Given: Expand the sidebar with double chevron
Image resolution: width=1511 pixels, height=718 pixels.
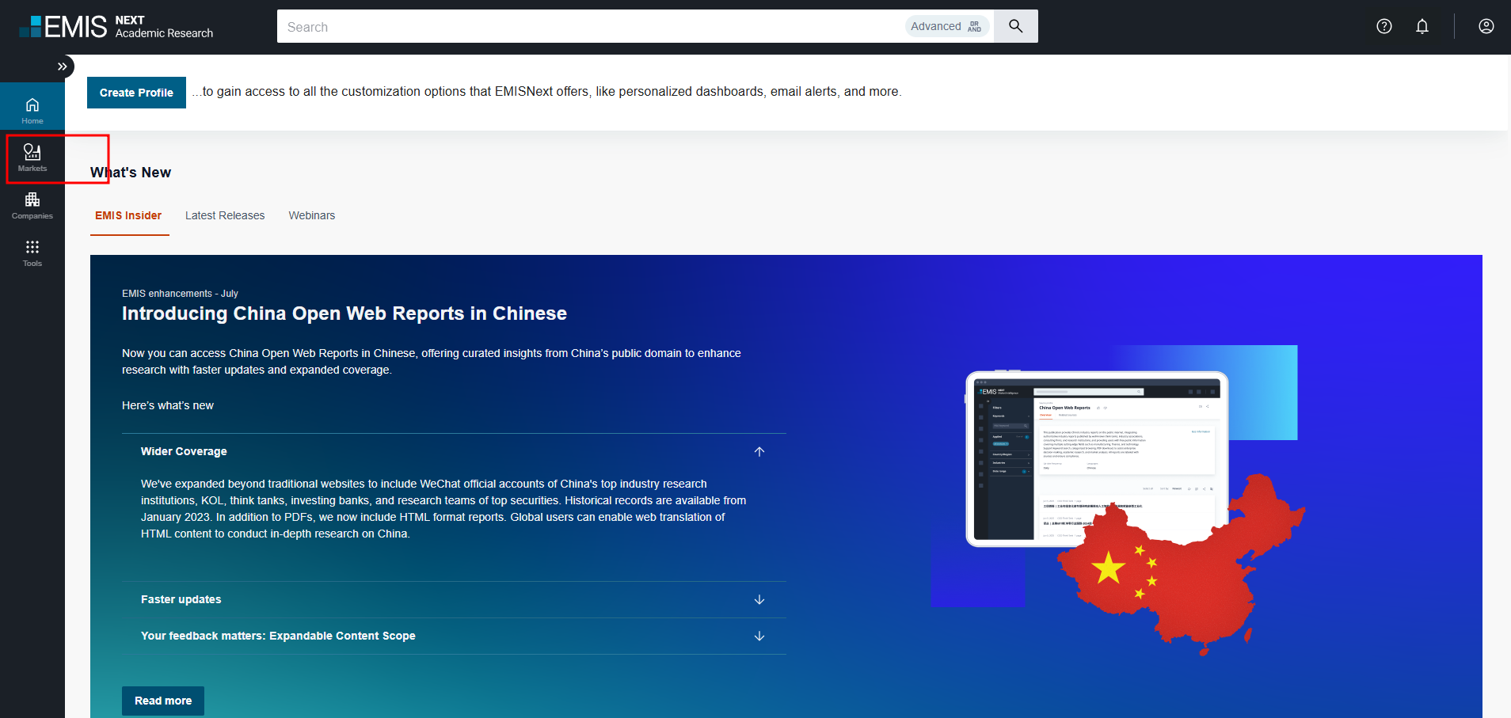Looking at the screenshot, I should pyautogui.click(x=62, y=66).
